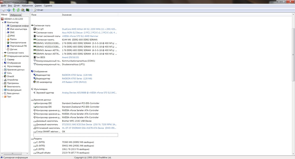Image resolution: width=295 pixels, height=159 pixels.
Task: Expand the DirectX tree node
Action: pyautogui.click(x=2, y=77)
